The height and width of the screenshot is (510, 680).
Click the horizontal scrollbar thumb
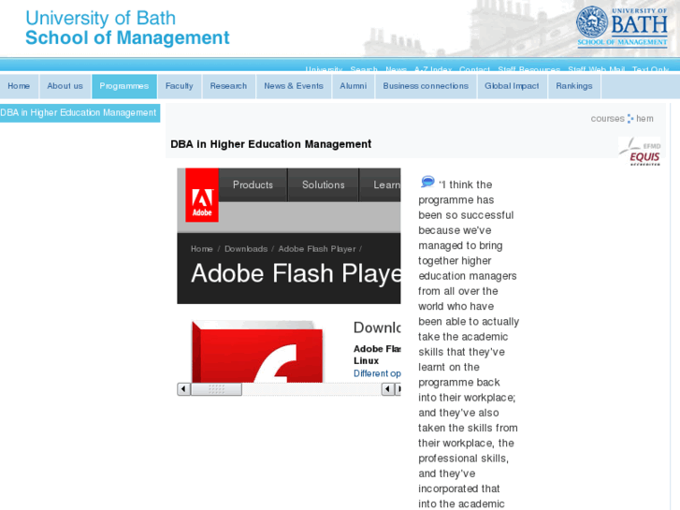216,389
